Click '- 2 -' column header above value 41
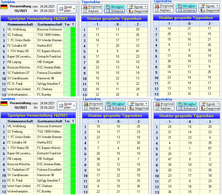This screenshot has height=196, width=222. click(x=137, y=24)
